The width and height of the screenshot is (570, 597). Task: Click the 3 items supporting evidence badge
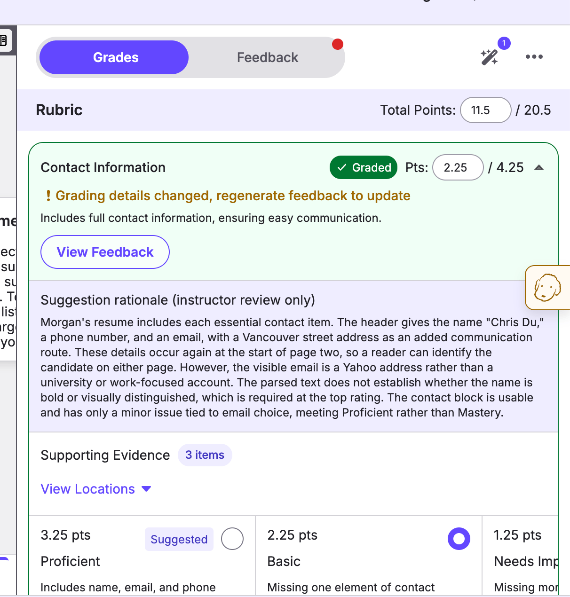tap(205, 455)
